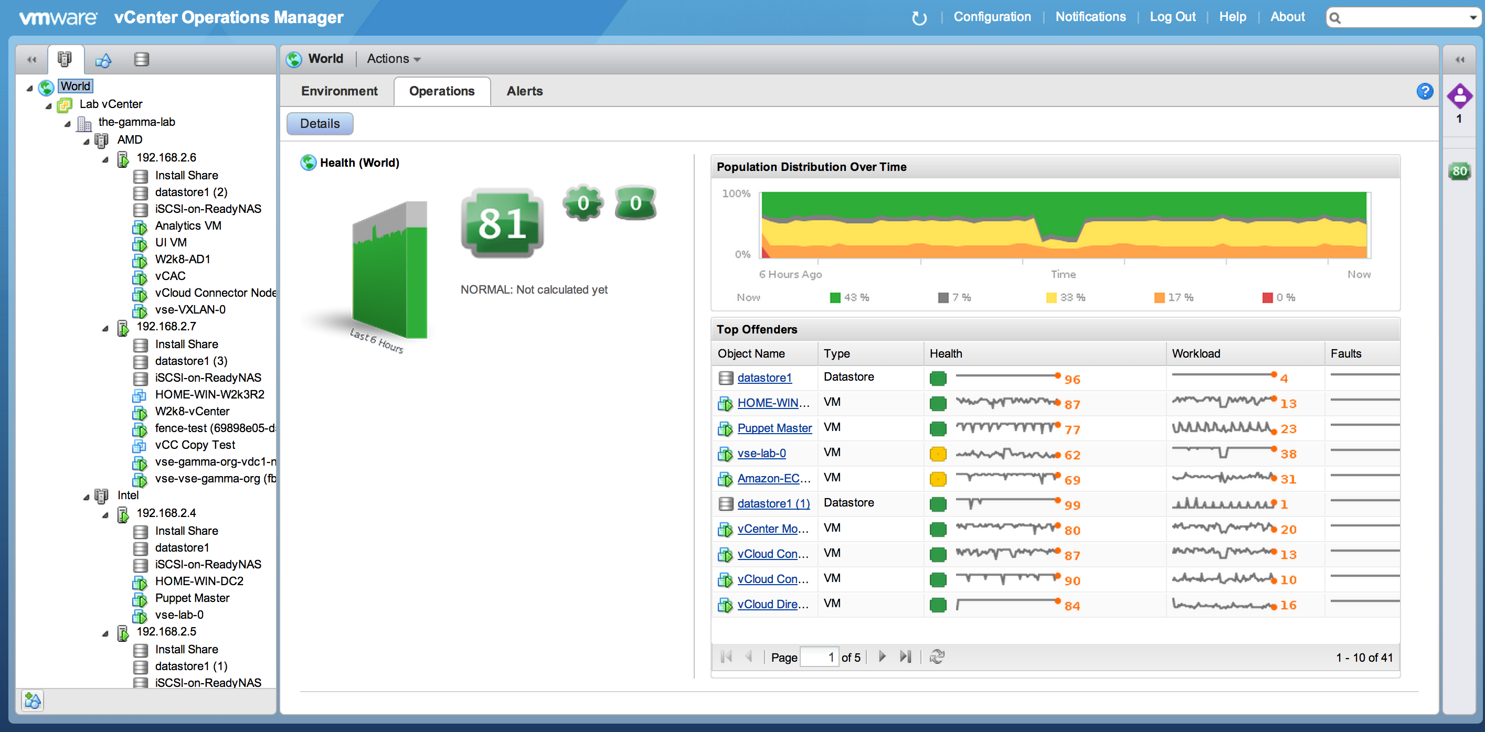Click the refresh icon in top header
1485x732 pixels.
pyautogui.click(x=919, y=18)
